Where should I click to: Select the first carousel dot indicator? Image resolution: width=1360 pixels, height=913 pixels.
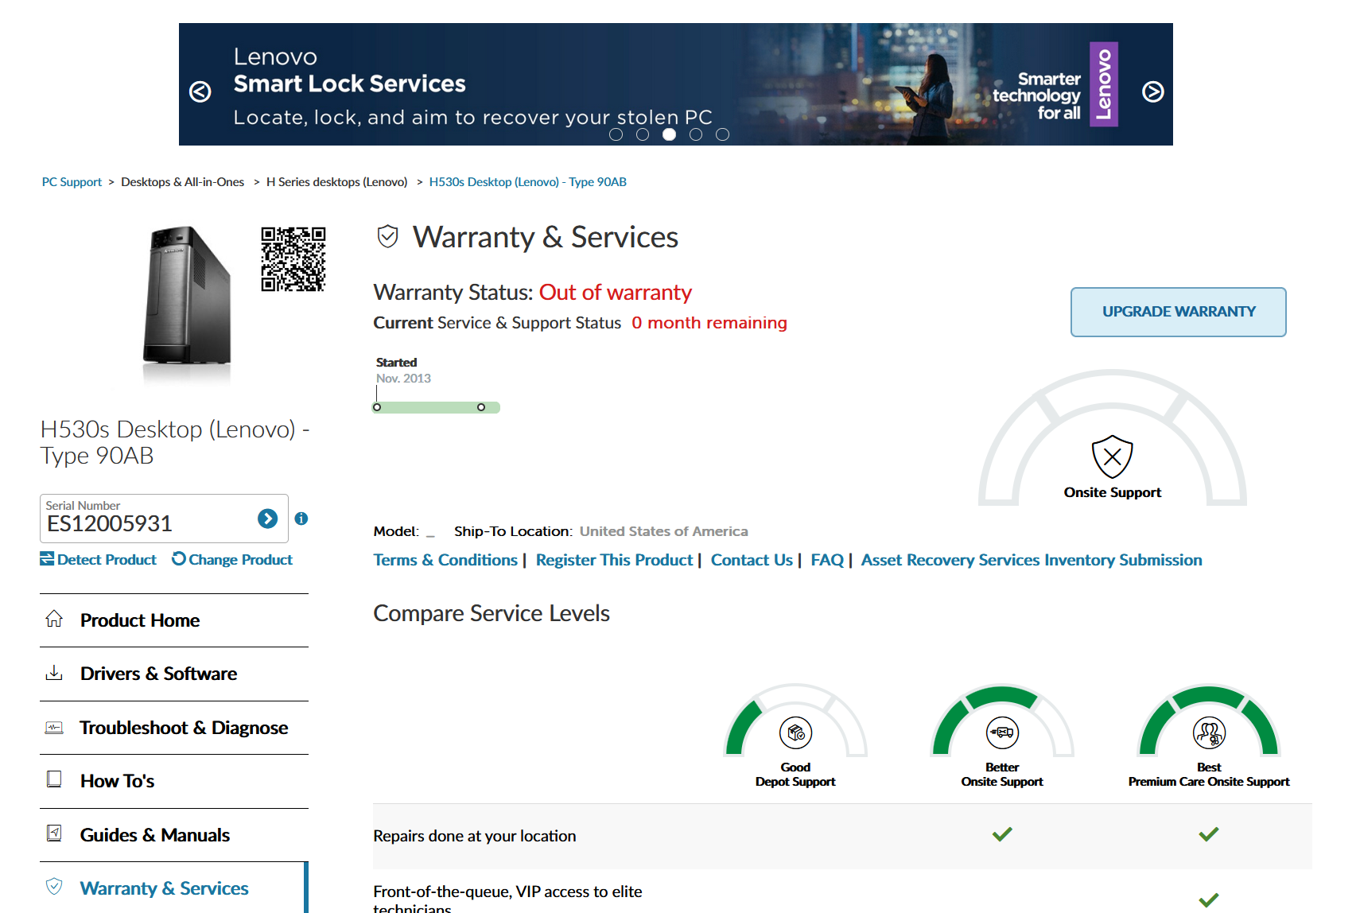coord(616,134)
